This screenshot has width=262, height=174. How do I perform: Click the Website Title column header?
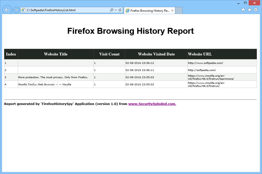pyautogui.click(x=56, y=54)
